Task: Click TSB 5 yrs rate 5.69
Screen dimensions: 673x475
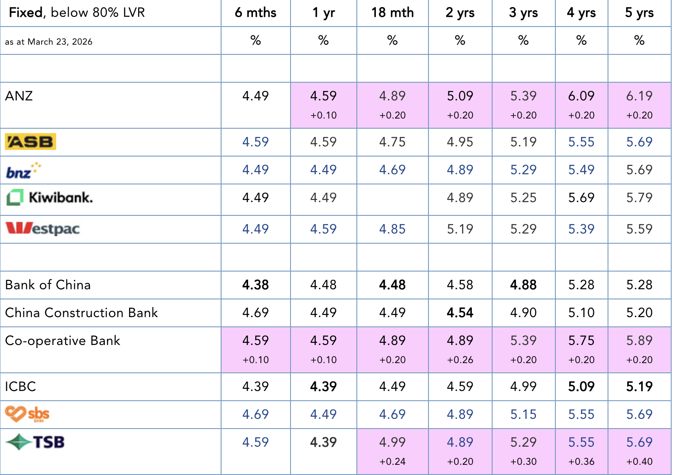Action: (639, 442)
